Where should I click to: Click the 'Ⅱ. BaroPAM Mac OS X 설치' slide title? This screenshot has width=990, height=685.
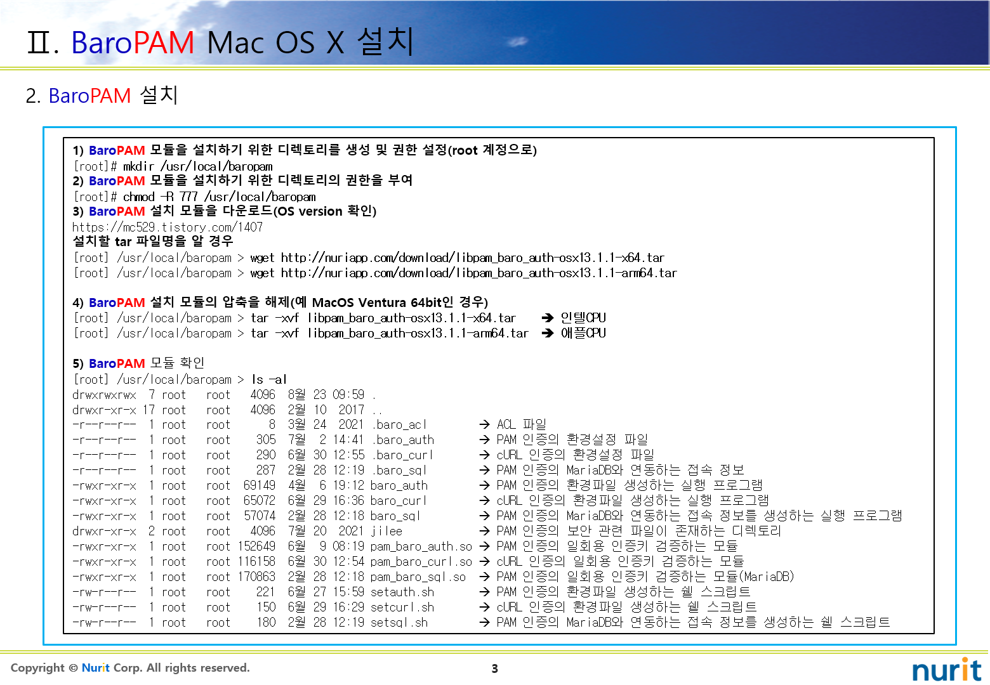pos(220,42)
